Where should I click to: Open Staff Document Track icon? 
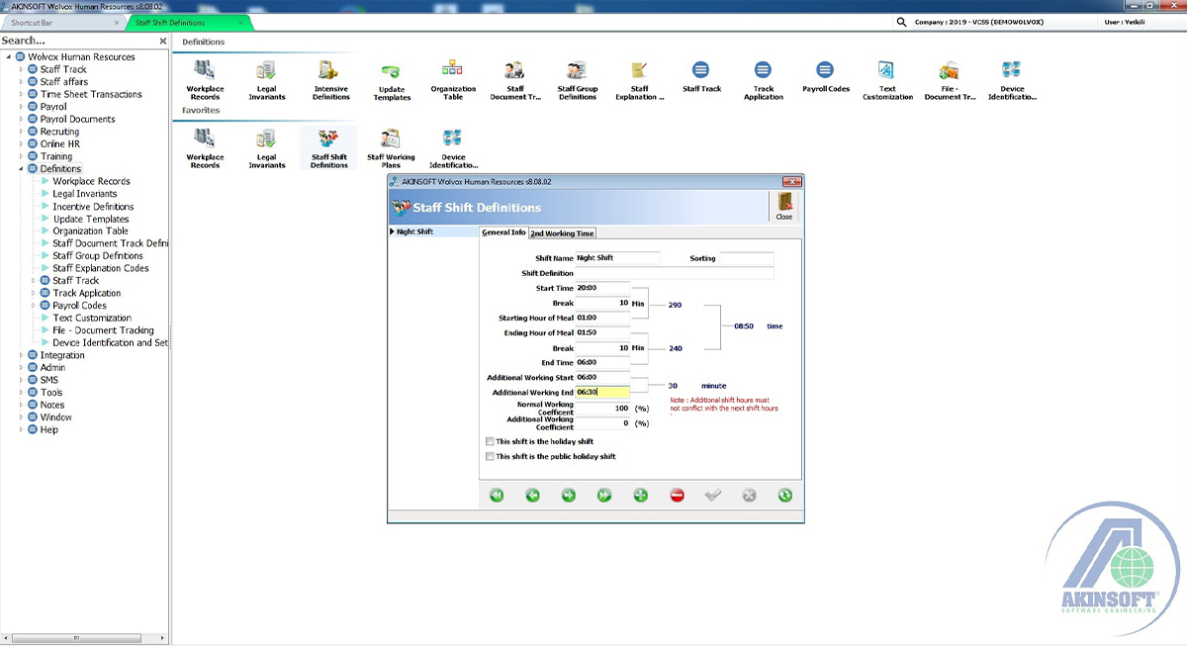pyautogui.click(x=515, y=79)
